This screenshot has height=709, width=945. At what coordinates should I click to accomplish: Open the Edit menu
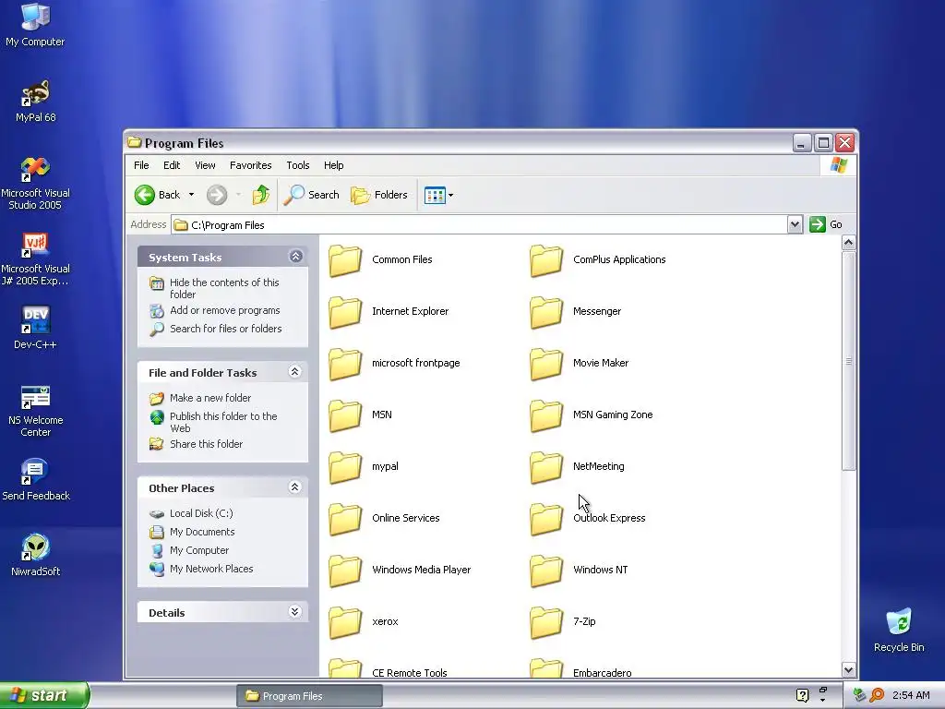[171, 165]
